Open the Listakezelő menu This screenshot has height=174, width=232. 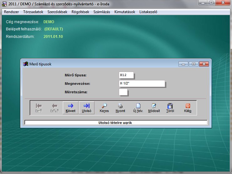[148, 12]
